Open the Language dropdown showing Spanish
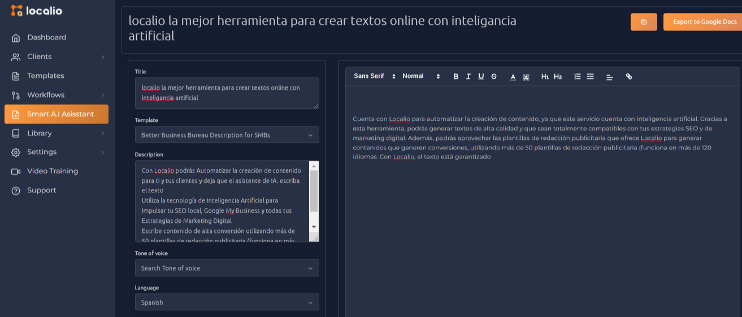The width and height of the screenshot is (742, 317). tap(227, 302)
